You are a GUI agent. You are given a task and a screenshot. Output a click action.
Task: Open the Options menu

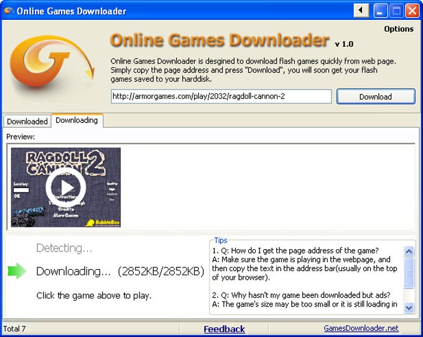[x=399, y=29]
